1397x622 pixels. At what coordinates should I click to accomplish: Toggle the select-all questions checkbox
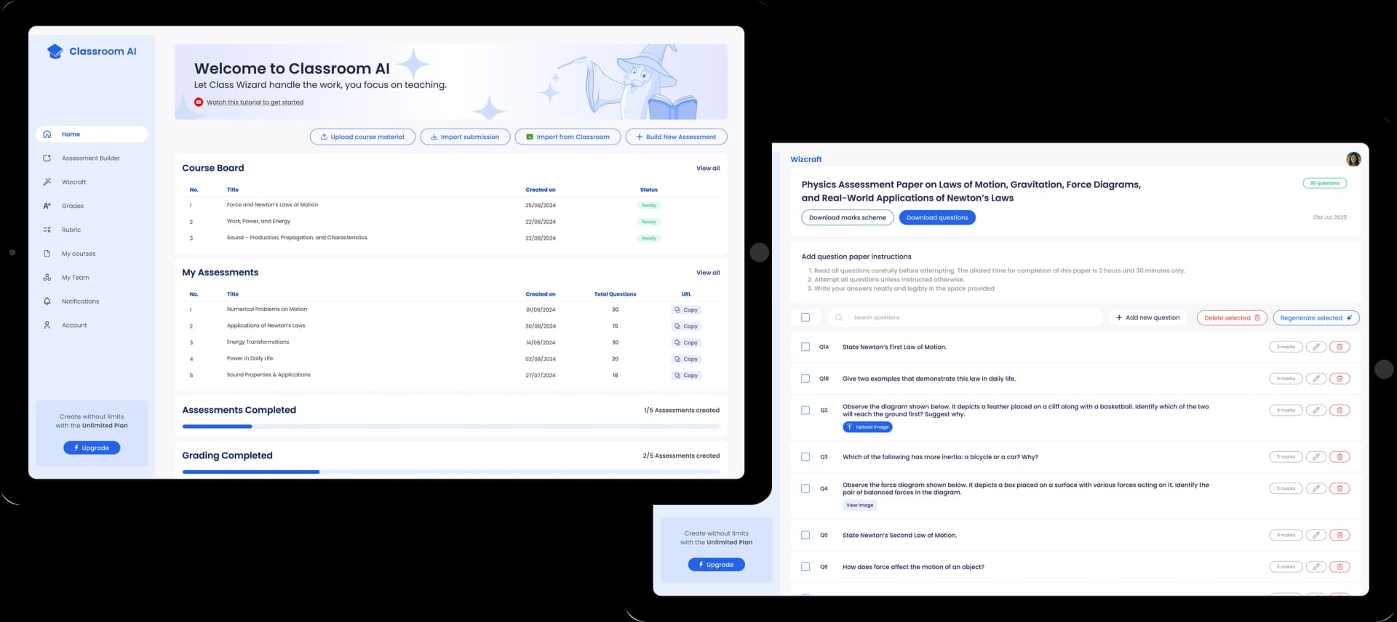pyautogui.click(x=805, y=318)
